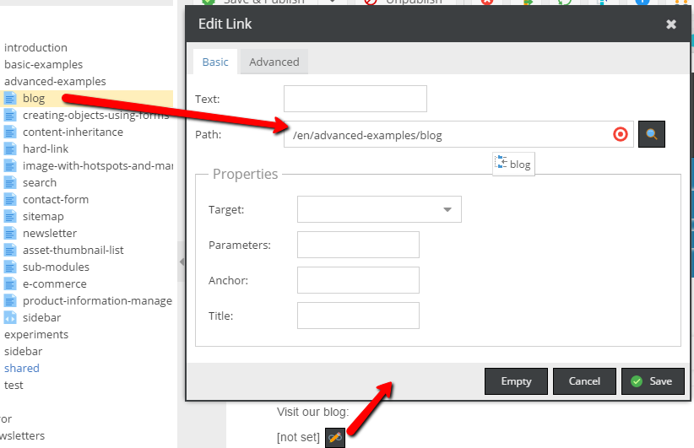
Task: Click the sidebar snippet icon in tree
Action: pyautogui.click(x=10, y=318)
